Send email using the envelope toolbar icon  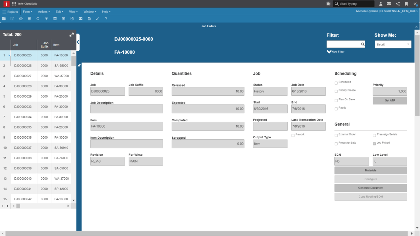[80, 19]
